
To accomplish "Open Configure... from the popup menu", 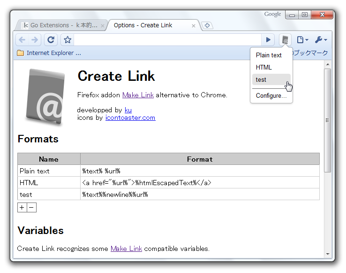I will click(271, 95).
